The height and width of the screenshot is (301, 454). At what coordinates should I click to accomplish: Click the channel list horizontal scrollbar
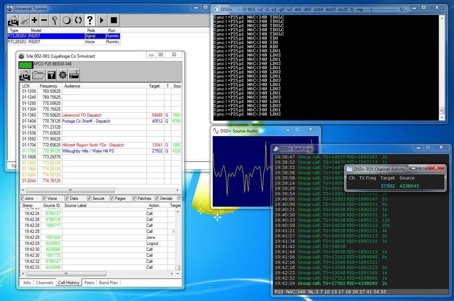100,190
